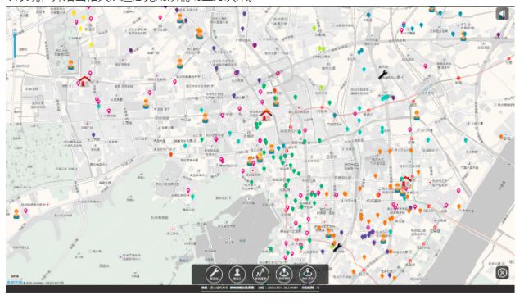The height and width of the screenshot is (304, 524).
Task: Mute sound with the speaker icon
Action: coord(502,15)
